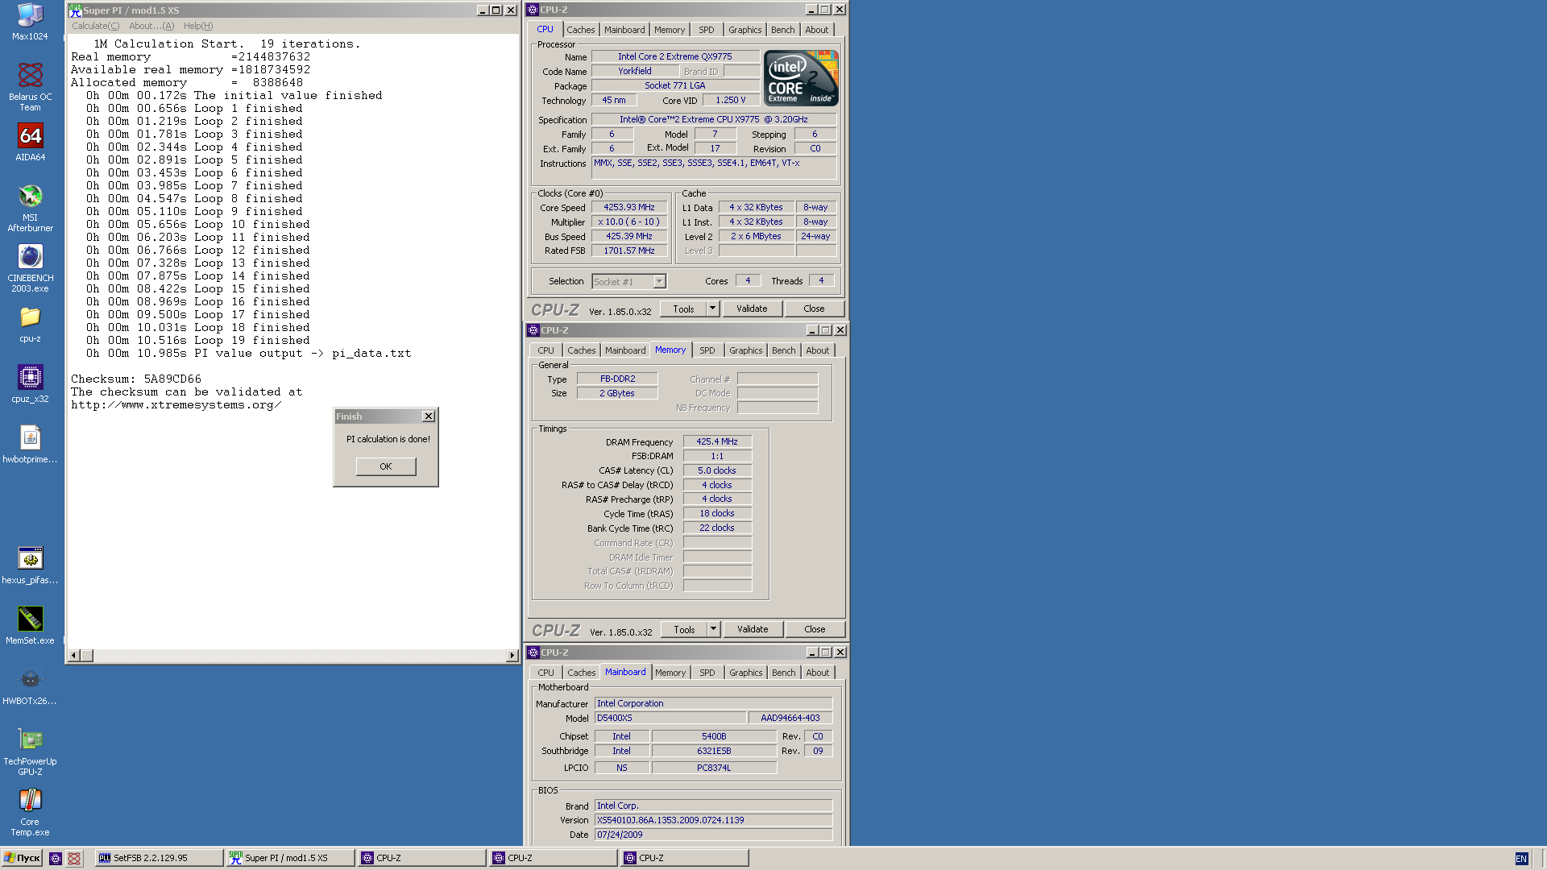1547x870 pixels.
Task: Open Caches tab in Mainboard CPU-Z window
Action: 581,673
